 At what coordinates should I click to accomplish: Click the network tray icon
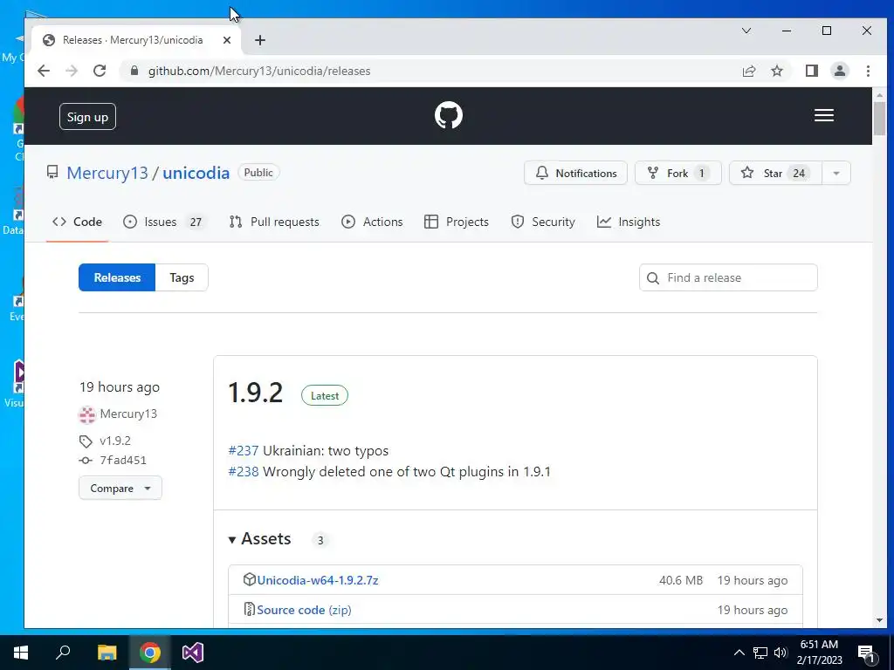760,653
